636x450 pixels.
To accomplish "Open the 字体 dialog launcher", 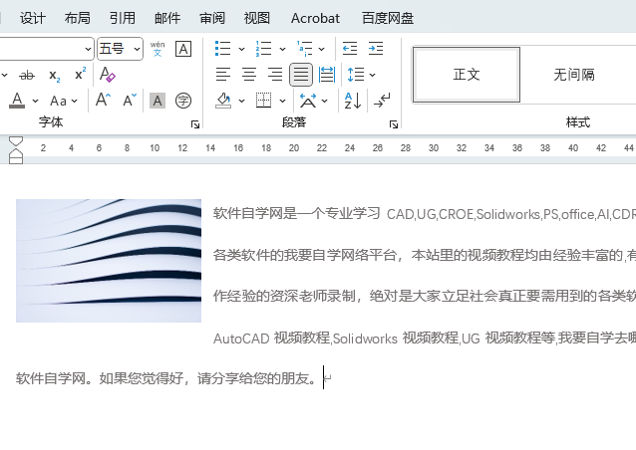I will tap(195, 124).
